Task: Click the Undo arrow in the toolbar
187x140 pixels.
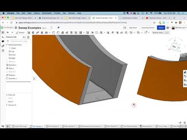Action: (x=8, y=33)
